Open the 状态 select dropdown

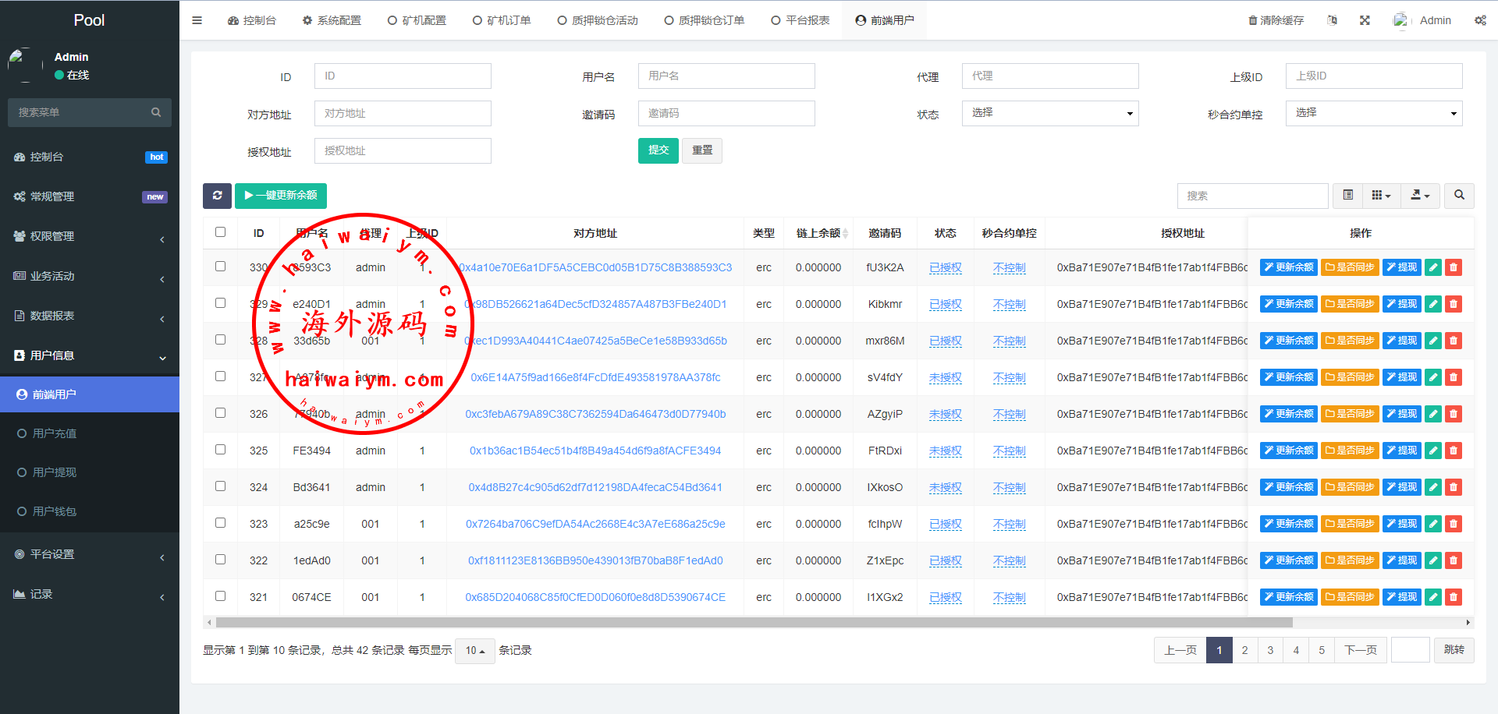[1049, 114]
